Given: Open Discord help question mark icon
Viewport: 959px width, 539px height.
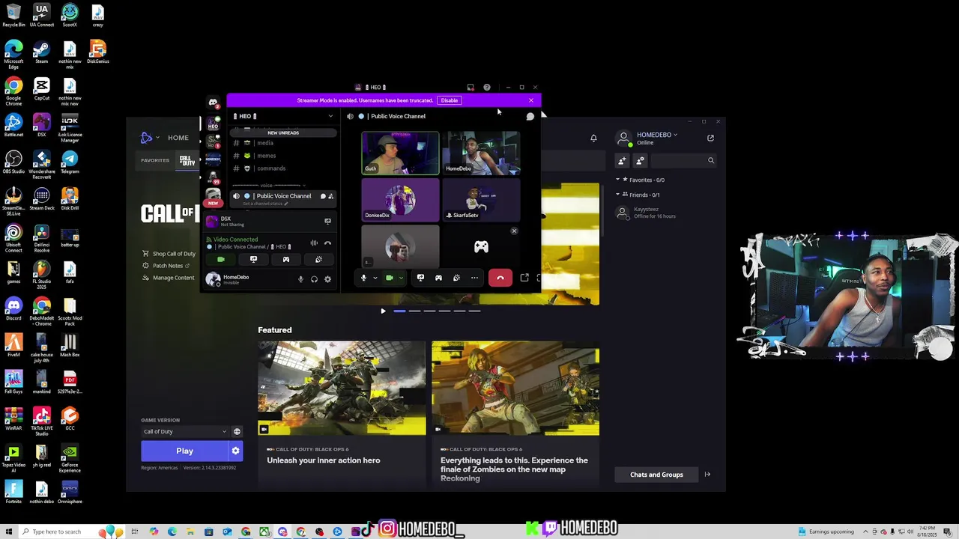Looking at the screenshot, I should coord(487,87).
